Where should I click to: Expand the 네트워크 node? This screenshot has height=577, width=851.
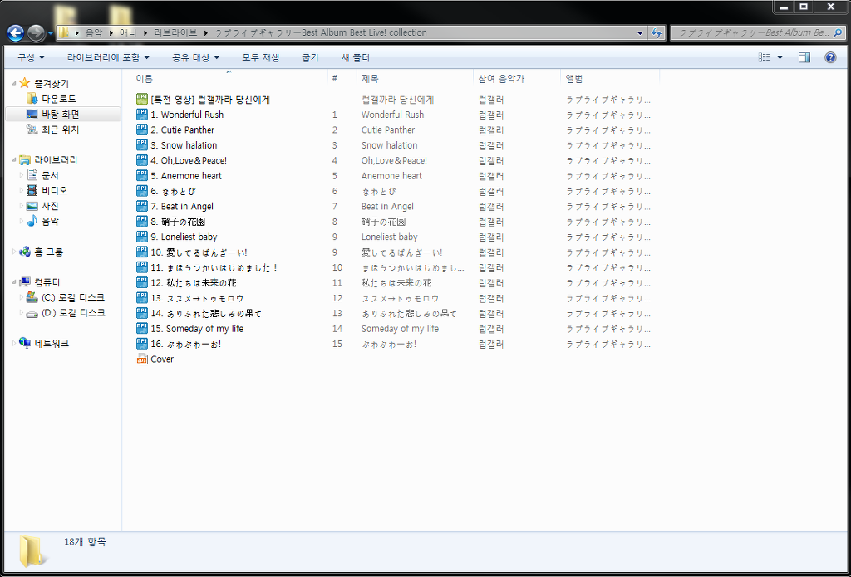click(x=14, y=343)
